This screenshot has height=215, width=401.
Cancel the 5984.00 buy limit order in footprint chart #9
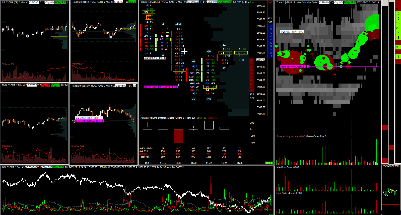tap(176, 87)
